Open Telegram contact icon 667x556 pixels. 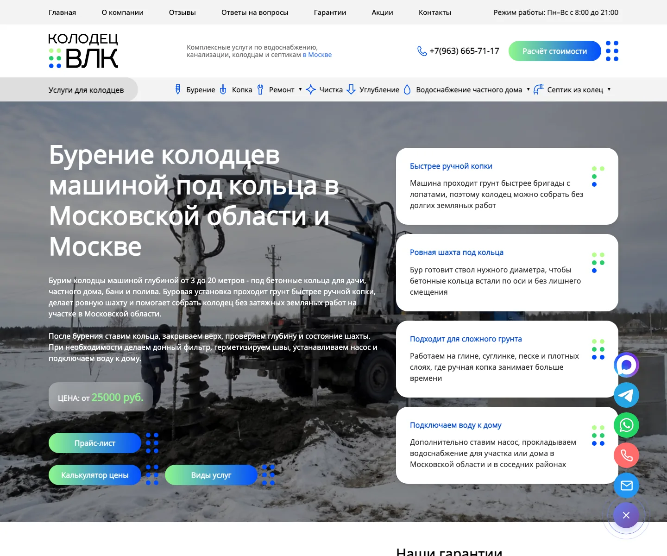tap(626, 395)
